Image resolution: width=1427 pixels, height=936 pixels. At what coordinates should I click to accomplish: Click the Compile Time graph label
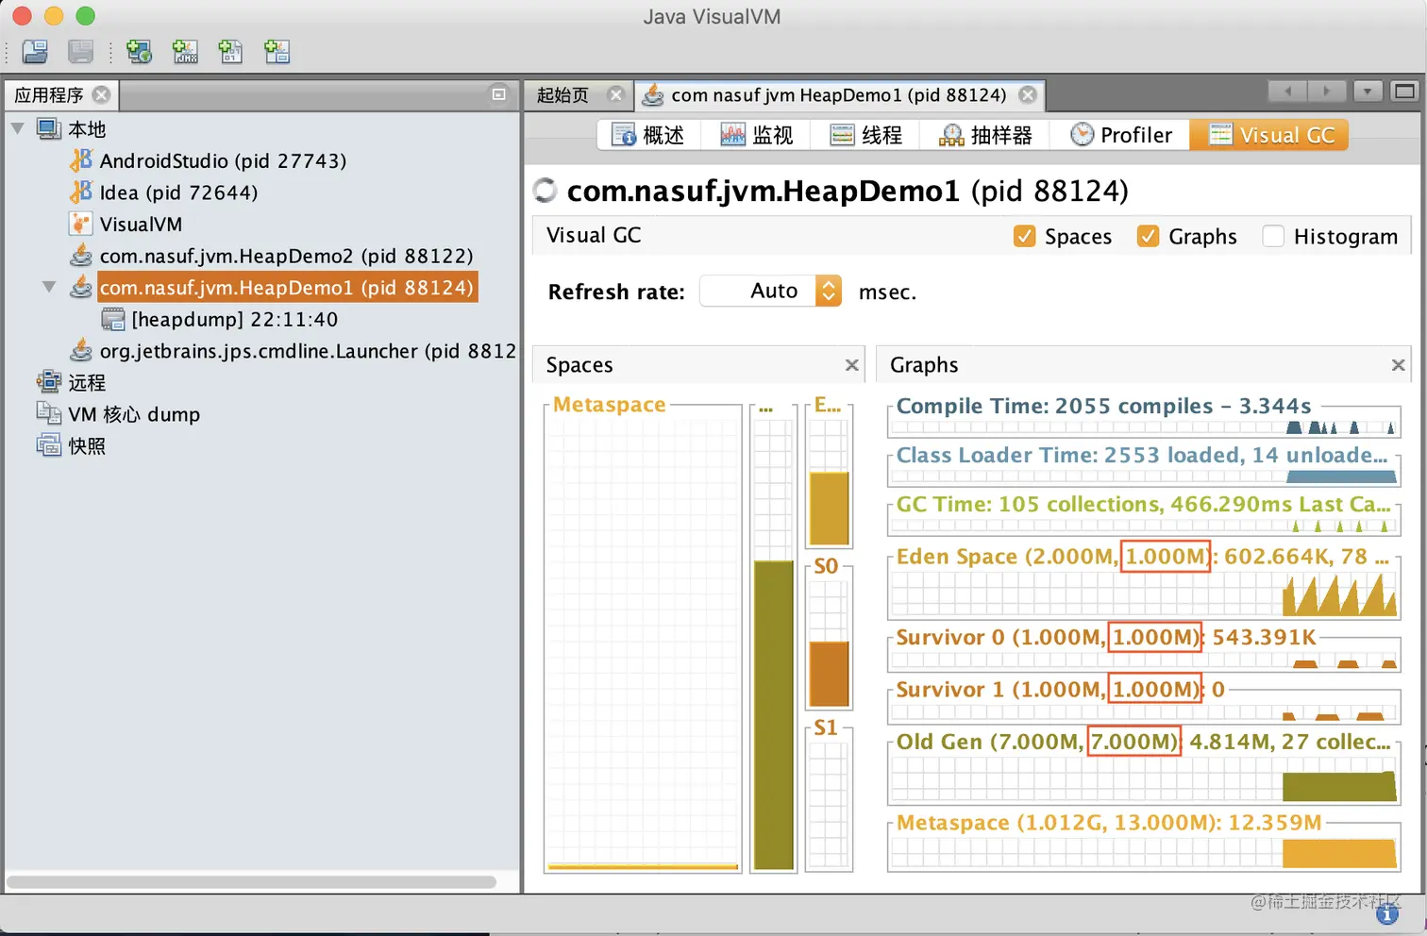[1103, 406]
